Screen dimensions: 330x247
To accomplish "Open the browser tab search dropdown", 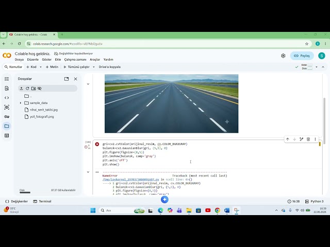I will 4,34.
